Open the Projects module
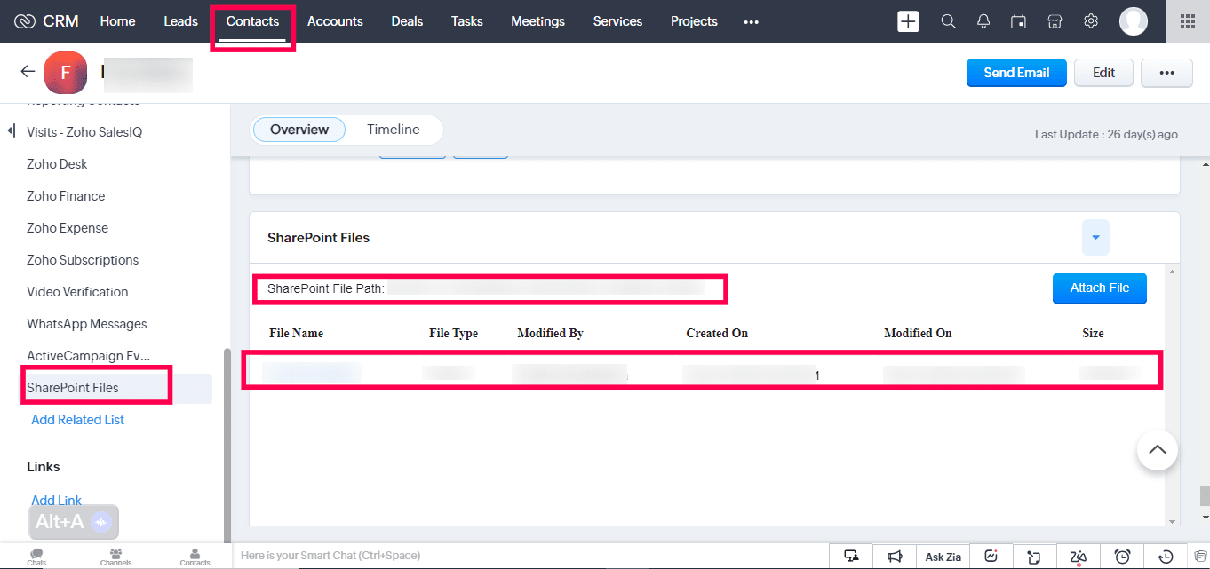Image resolution: width=1210 pixels, height=569 pixels. click(x=694, y=21)
